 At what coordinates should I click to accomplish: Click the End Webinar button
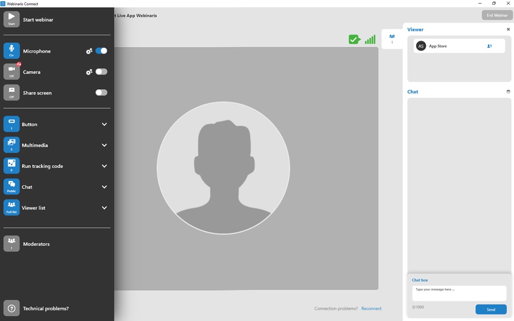point(497,15)
